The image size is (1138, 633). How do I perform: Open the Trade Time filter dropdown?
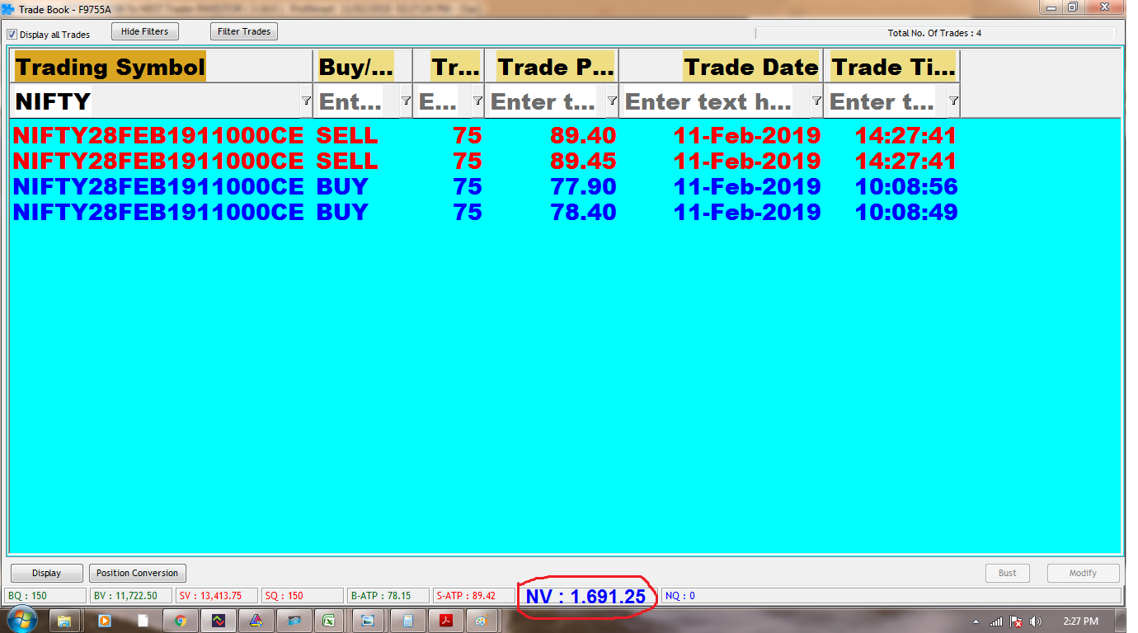[x=953, y=101]
